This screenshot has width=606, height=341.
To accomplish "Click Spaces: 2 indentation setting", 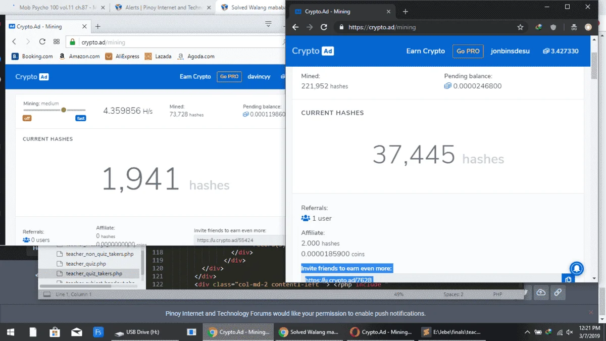I will click(453, 294).
